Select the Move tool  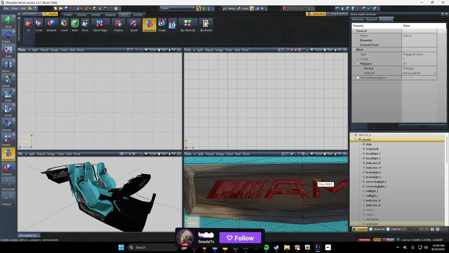point(8,22)
